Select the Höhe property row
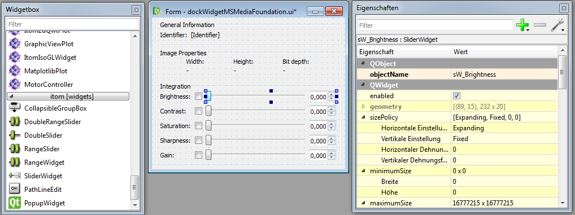This screenshot has height=215, width=575. click(x=457, y=192)
